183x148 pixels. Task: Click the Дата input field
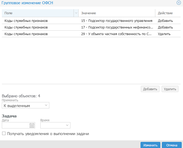tap(16, 125)
